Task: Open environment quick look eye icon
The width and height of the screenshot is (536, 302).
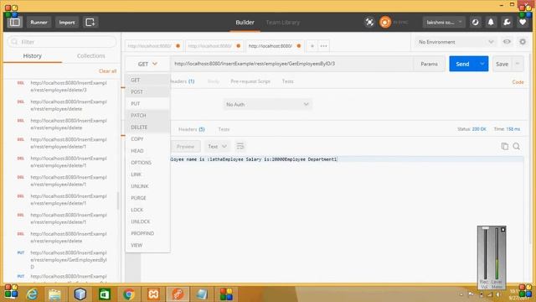Action: 507,42
